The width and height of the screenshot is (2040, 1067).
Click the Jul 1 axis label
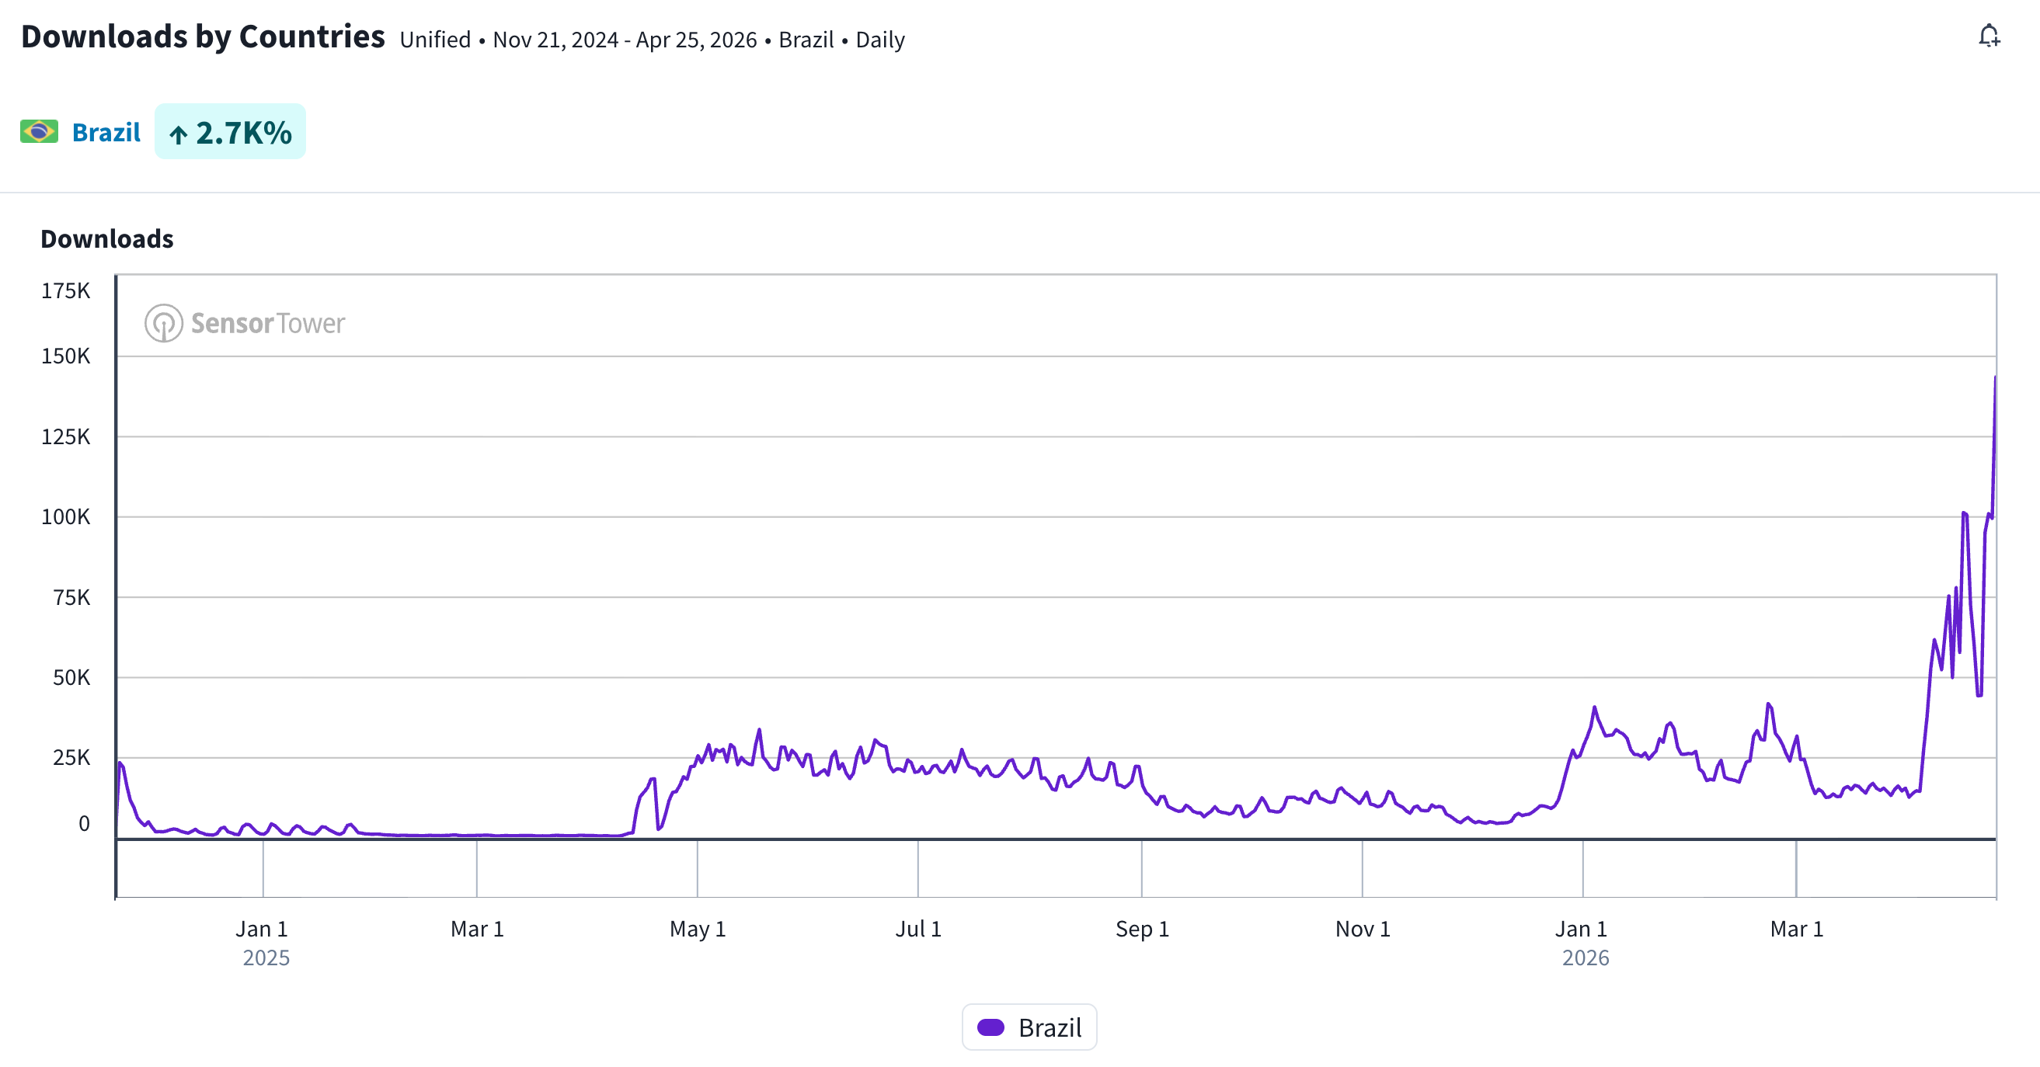click(x=917, y=930)
